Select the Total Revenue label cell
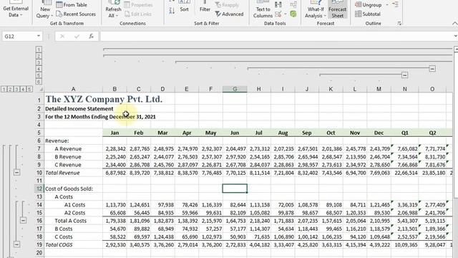The width and height of the screenshot is (458, 258). coord(73,173)
